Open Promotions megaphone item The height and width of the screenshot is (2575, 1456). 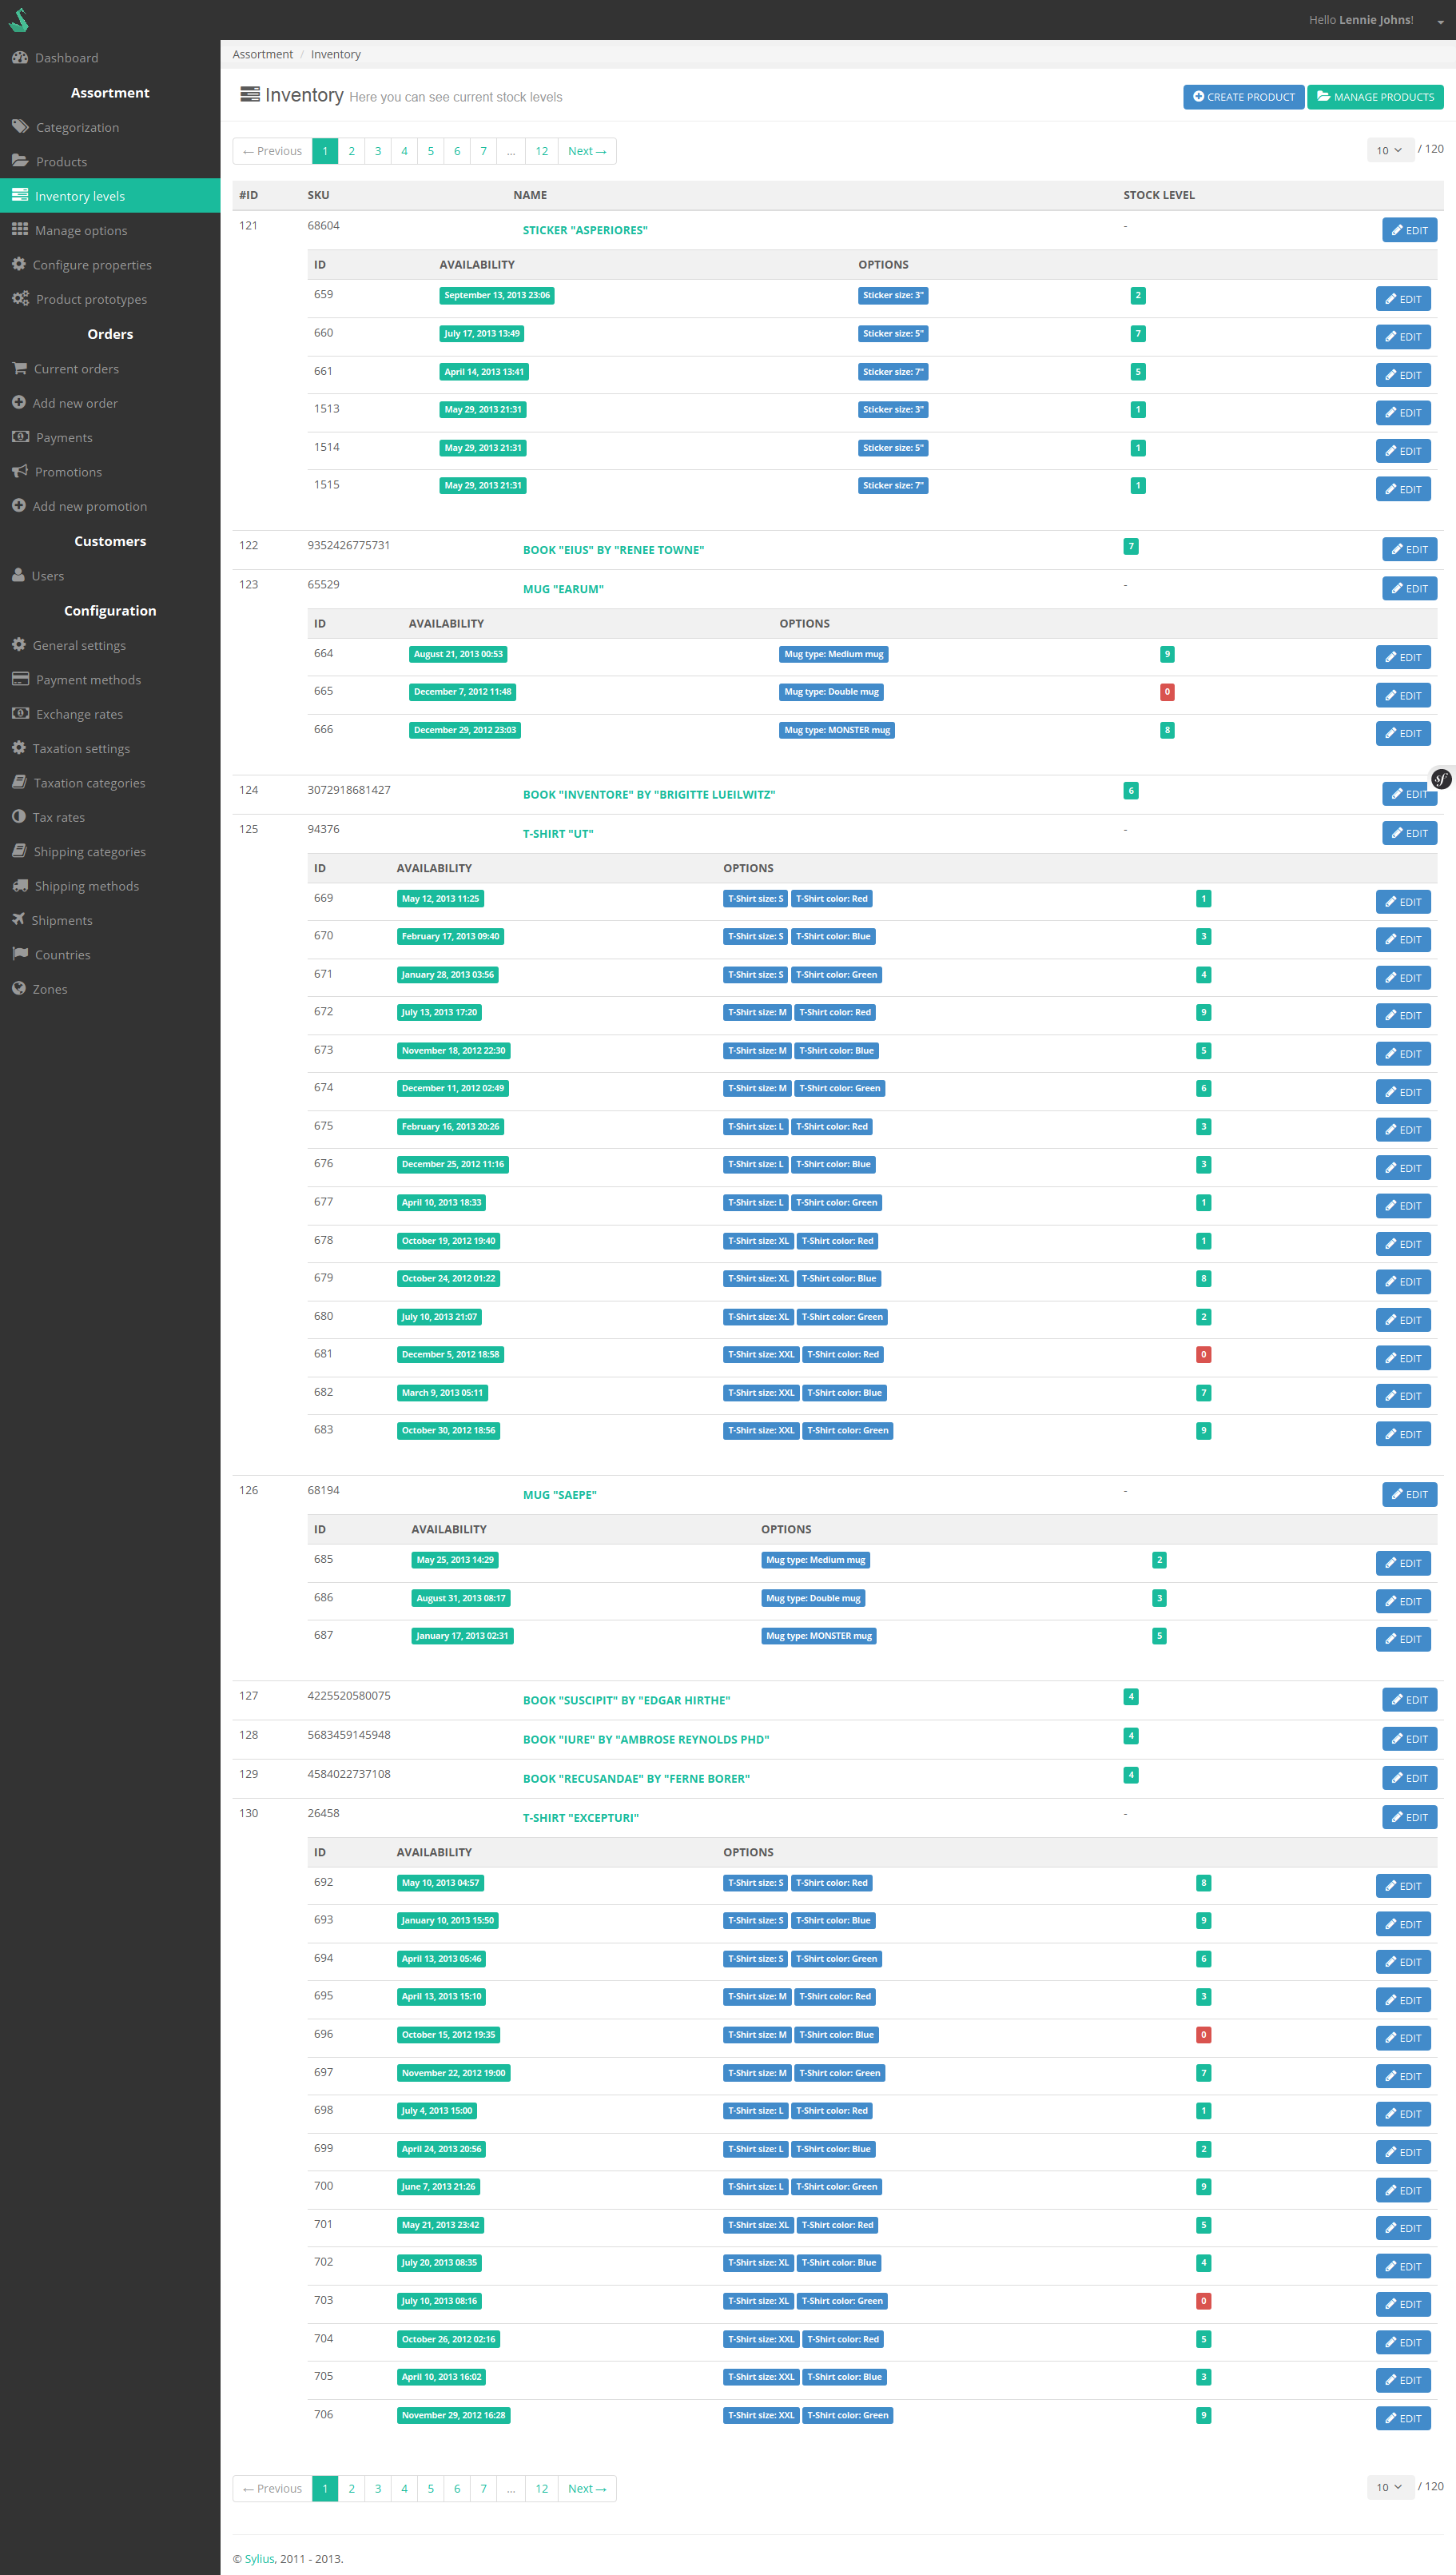110,472
